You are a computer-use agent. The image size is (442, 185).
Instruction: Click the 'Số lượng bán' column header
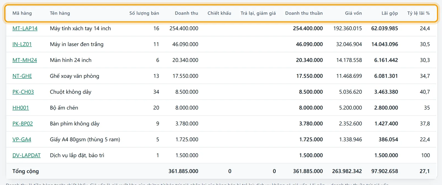(144, 13)
